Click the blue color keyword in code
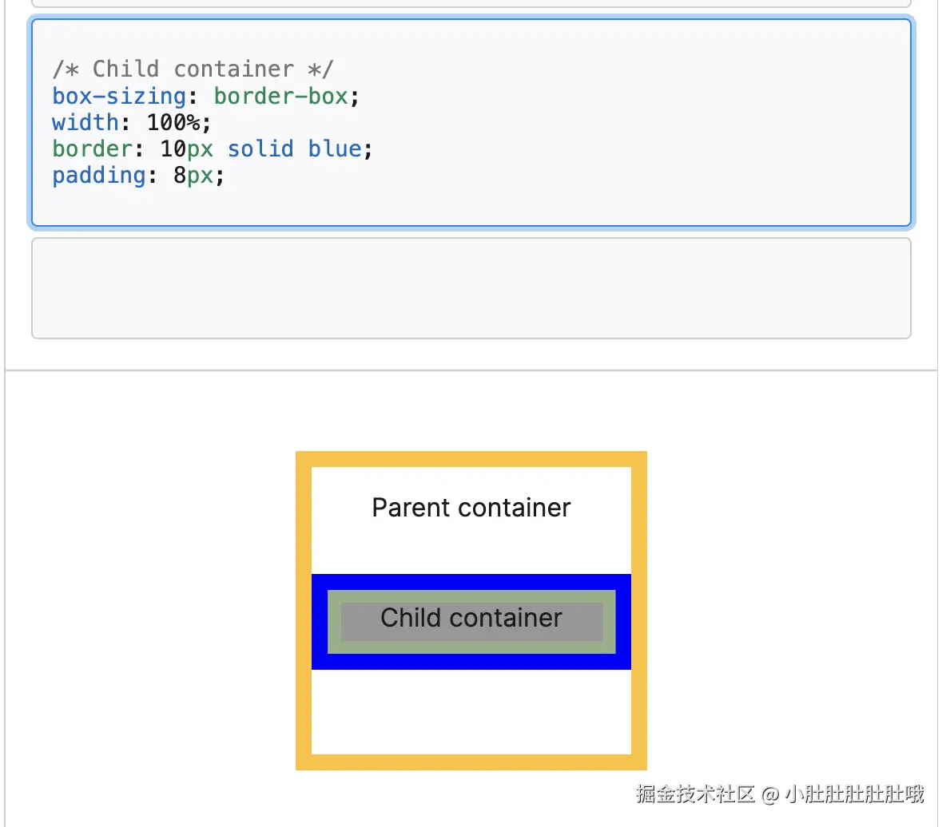 [x=335, y=149]
